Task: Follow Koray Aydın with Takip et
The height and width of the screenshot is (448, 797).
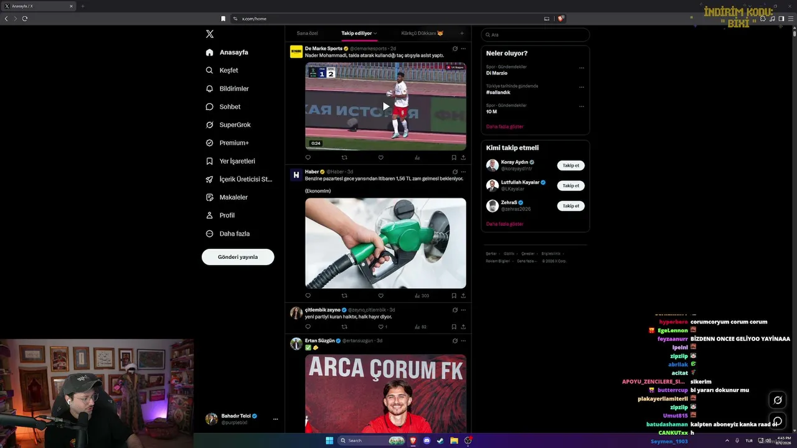Action: point(571,166)
